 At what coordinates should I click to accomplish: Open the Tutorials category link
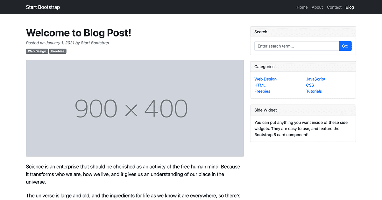[314, 91]
